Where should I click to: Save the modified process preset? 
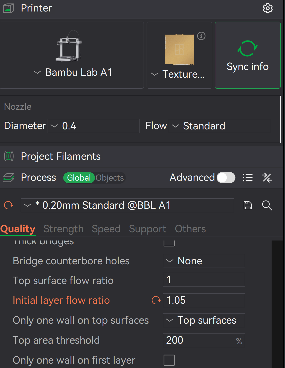[x=248, y=205]
